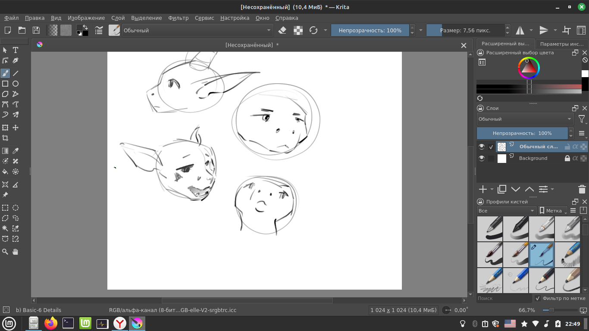This screenshot has height=331, width=589.
Task: Add new layer with plus button
Action: pos(483,189)
